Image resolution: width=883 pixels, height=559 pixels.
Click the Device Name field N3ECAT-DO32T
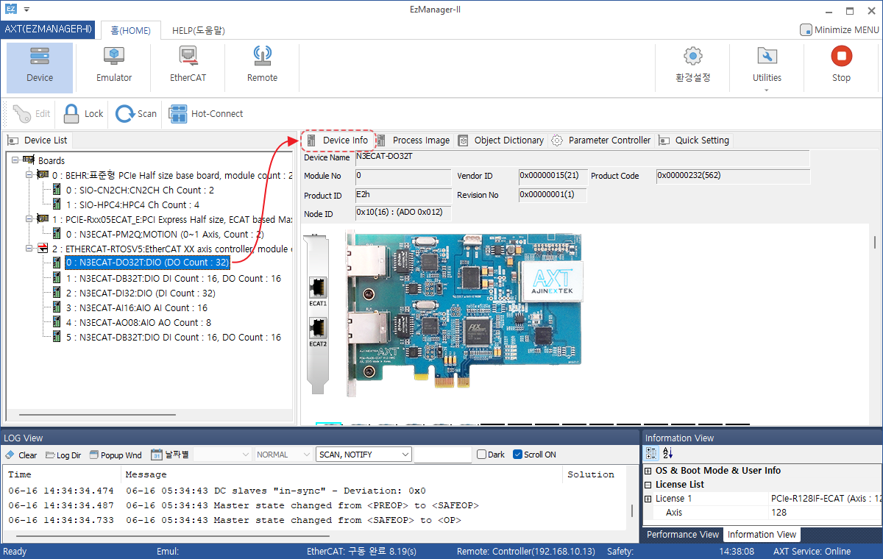pos(581,157)
